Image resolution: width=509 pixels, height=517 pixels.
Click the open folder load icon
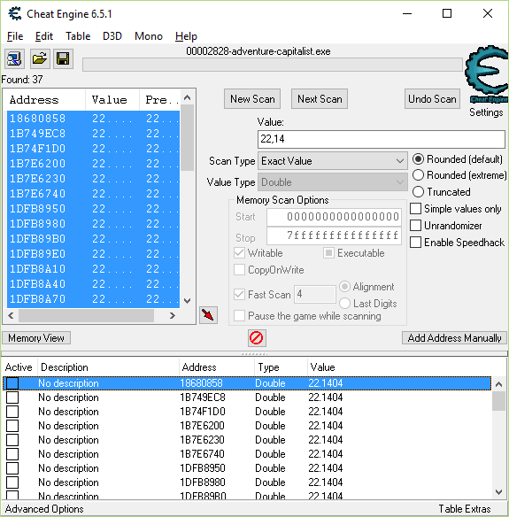click(40, 59)
